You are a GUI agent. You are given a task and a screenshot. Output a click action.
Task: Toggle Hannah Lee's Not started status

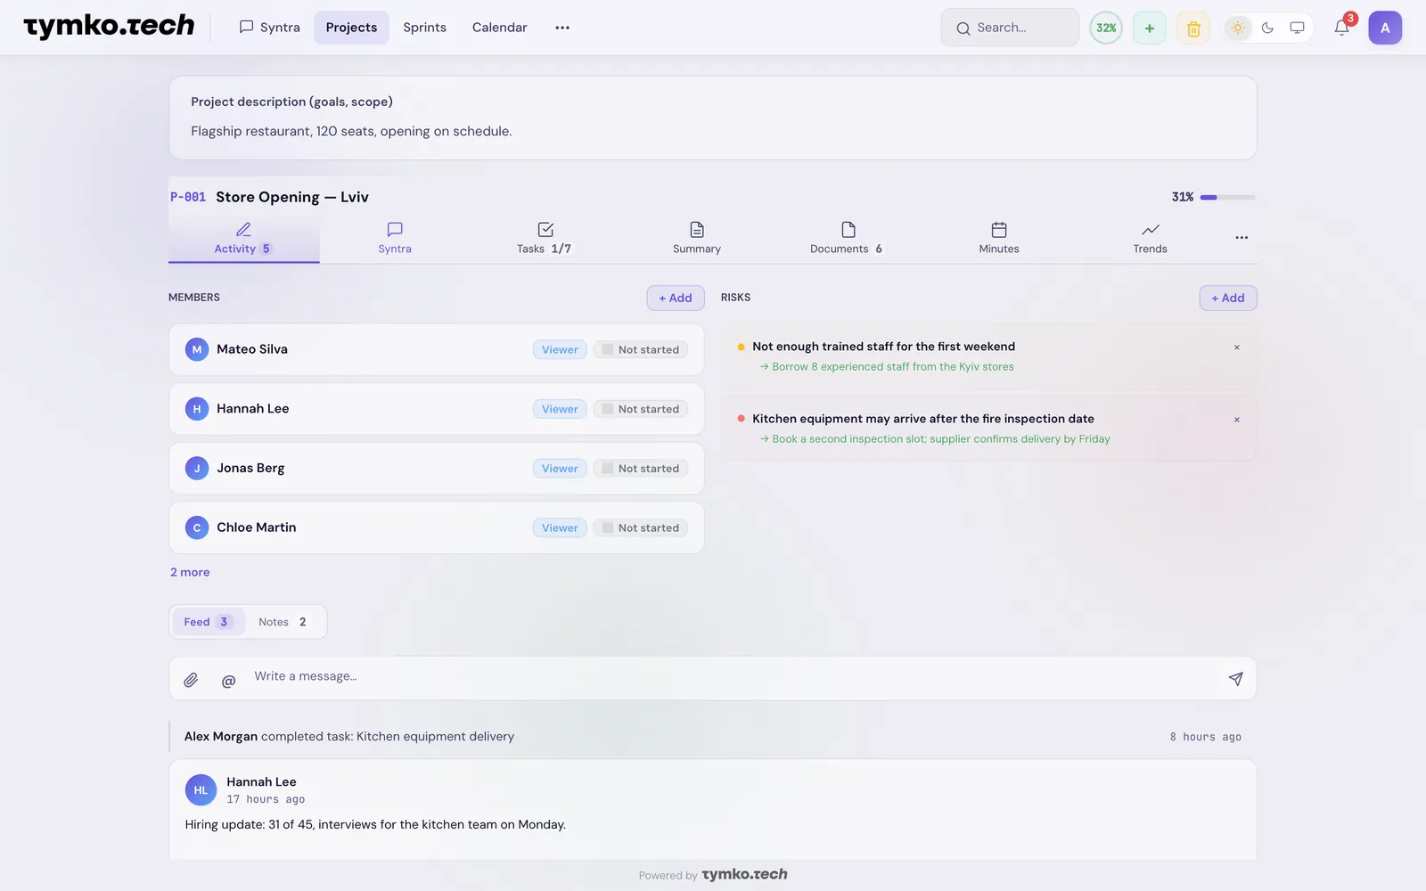pos(641,409)
